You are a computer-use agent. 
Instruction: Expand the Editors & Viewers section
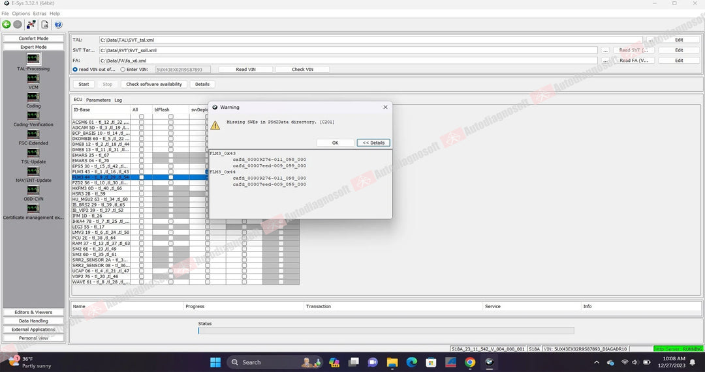pyautogui.click(x=33, y=312)
